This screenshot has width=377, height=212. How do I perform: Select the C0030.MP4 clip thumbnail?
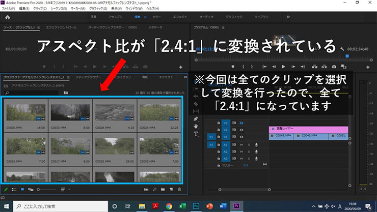point(25,112)
